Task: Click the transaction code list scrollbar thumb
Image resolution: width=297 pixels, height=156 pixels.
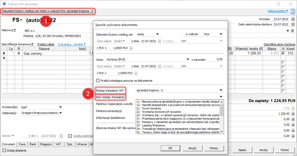Action: pyautogui.click(x=221, y=110)
